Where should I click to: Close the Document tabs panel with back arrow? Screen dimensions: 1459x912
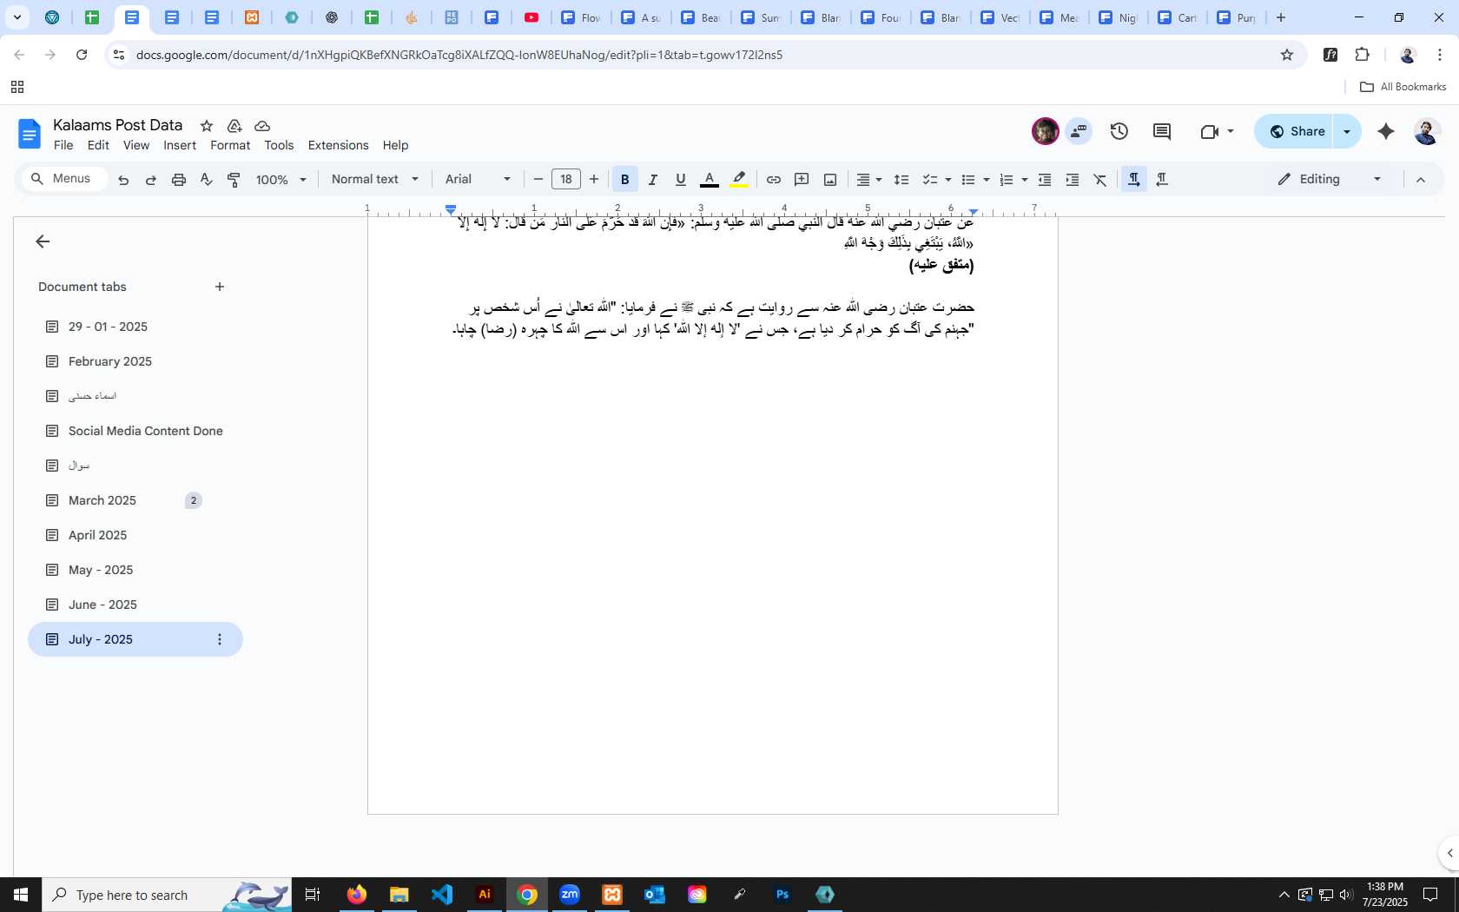pyautogui.click(x=43, y=241)
